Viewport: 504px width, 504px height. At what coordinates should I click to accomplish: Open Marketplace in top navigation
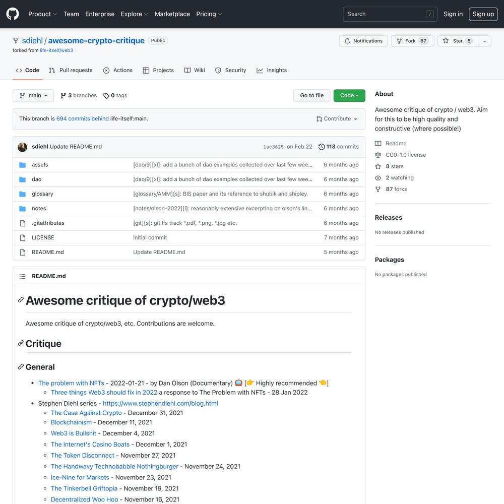pos(172,14)
